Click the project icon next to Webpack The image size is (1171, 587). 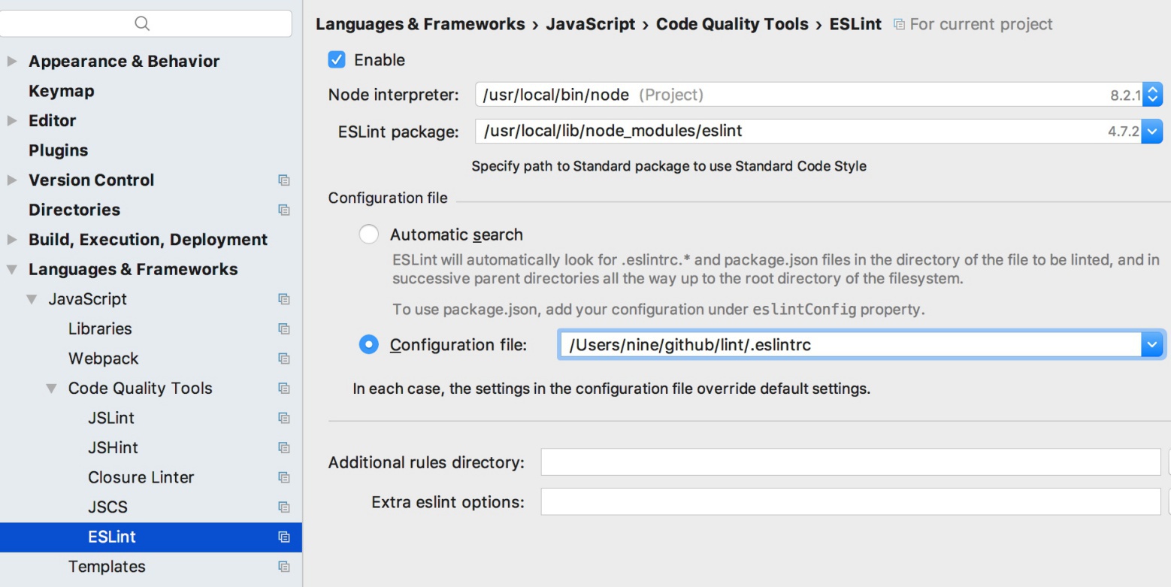coord(285,359)
